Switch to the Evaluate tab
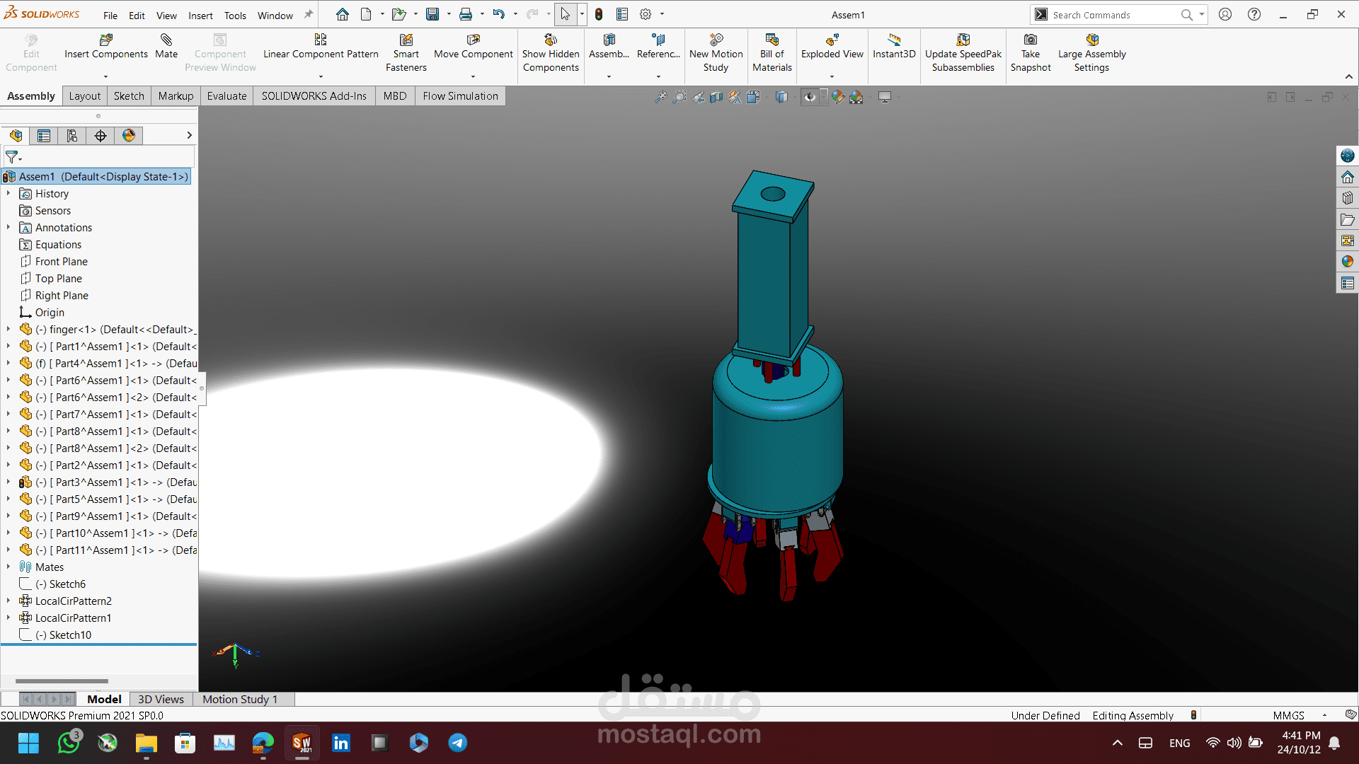 pyautogui.click(x=226, y=96)
